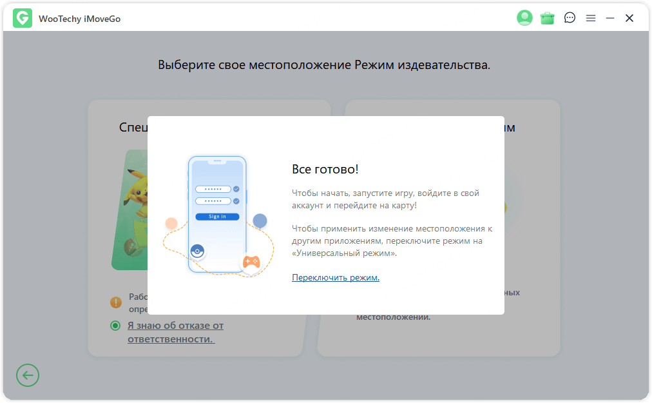Open the user account avatar icon
The width and height of the screenshot is (652, 403).
click(524, 18)
